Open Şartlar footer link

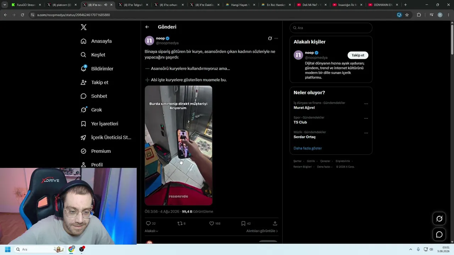tap(297, 161)
